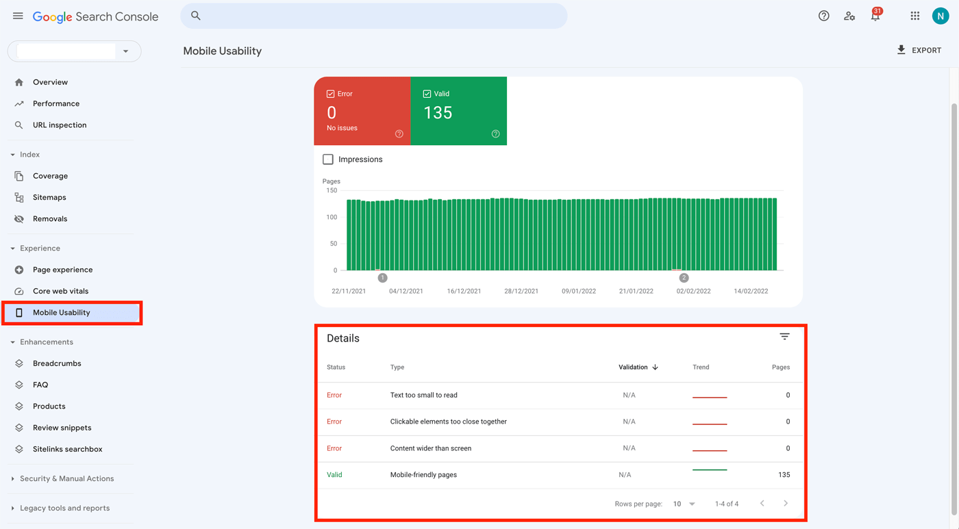The width and height of the screenshot is (959, 529).
Task: Go to the Sitemaps page
Action: pos(49,197)
